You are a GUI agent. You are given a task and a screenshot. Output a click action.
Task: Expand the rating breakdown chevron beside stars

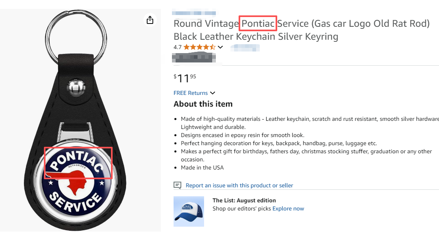point(220,47)
